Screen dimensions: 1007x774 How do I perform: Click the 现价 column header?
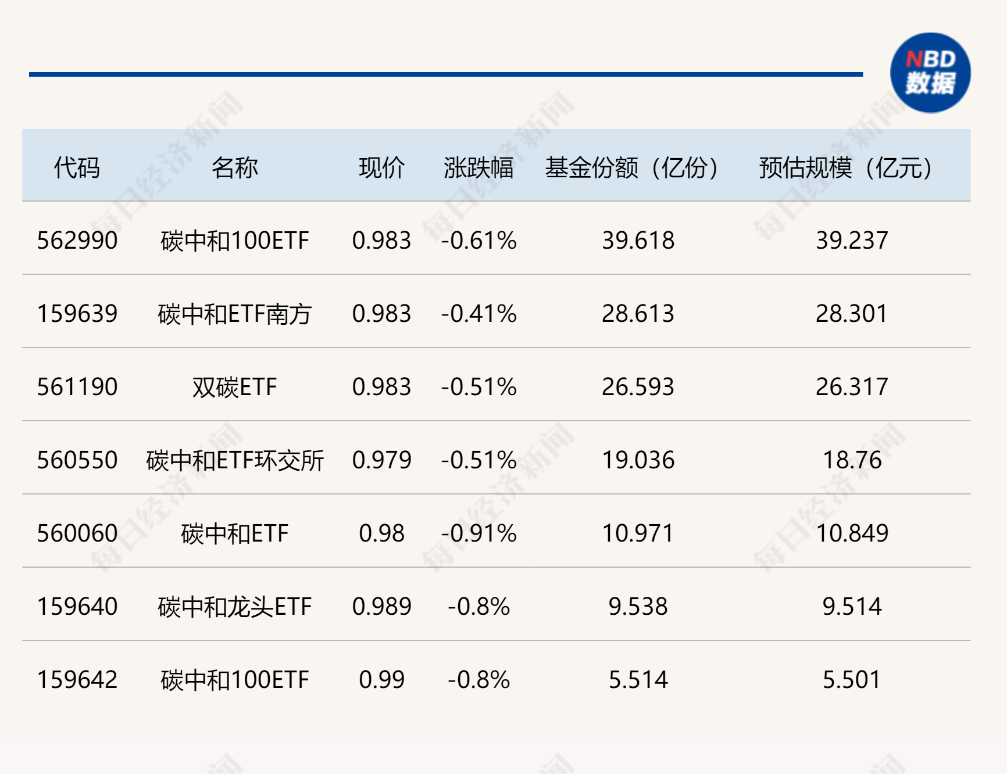pyautogui.click(x=382, y=168)
